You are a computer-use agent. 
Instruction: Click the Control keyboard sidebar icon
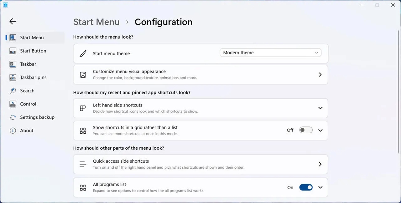point(13,104)
